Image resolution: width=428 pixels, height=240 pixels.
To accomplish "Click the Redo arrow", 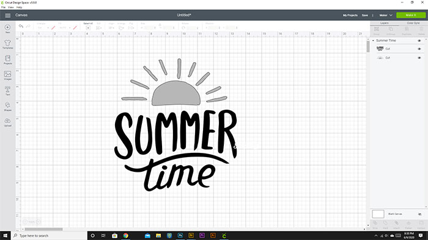I will click(28, 26).
